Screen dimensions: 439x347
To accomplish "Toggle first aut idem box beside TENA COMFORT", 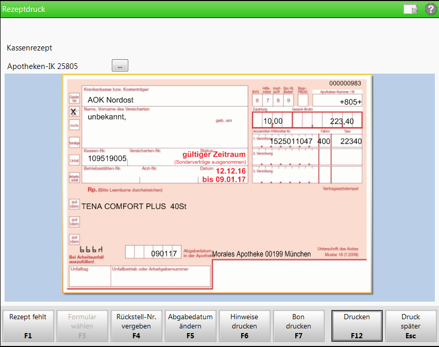I will tap(74, 204).
